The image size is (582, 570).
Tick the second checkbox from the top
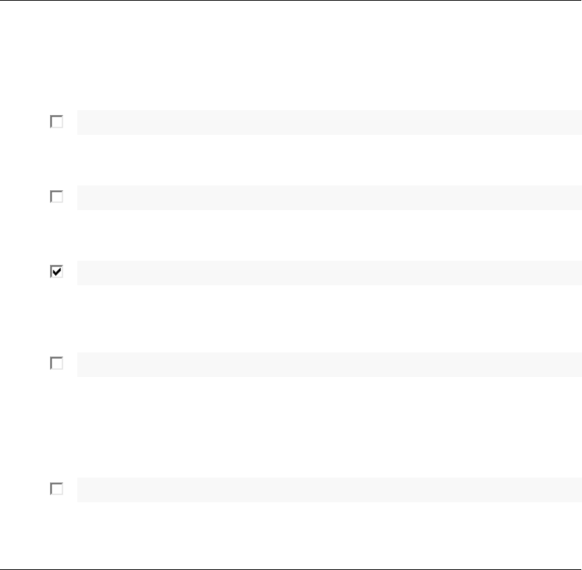pos(57,196)
